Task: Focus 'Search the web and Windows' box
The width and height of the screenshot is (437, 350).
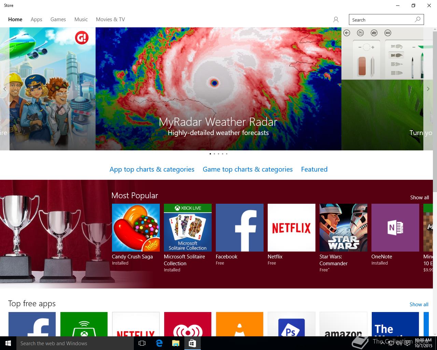Action: pos(75,343)
